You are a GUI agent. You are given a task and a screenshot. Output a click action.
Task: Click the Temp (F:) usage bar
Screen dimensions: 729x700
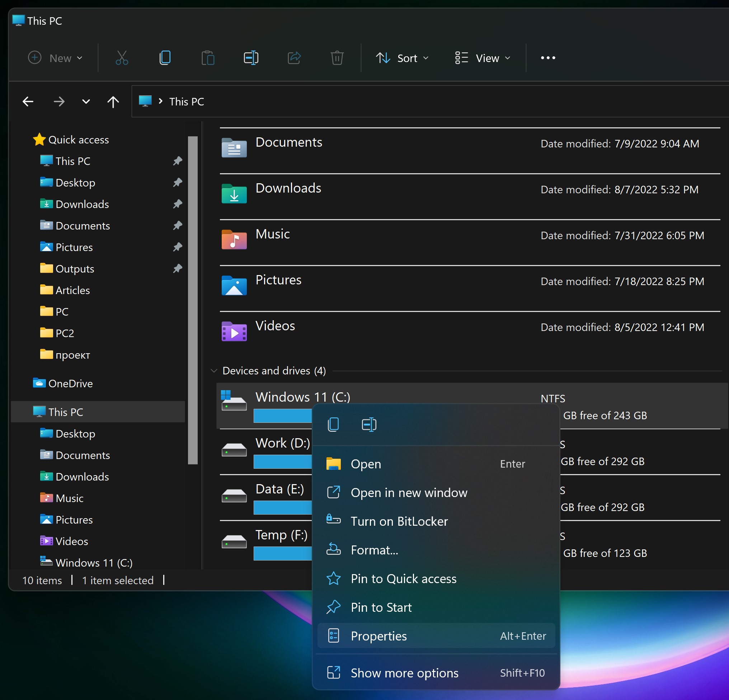coord(283,554)
